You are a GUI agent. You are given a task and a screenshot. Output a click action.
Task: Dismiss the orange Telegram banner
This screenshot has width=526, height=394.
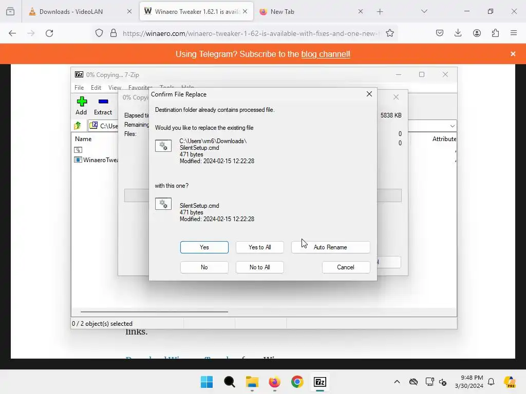click(513, 54)
